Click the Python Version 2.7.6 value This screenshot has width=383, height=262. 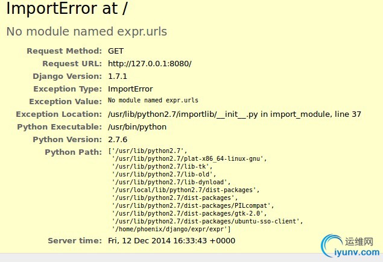coord(118,140)
